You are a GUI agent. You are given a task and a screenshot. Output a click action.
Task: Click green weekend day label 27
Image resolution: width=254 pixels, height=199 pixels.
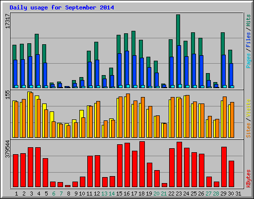coord(208,194)
